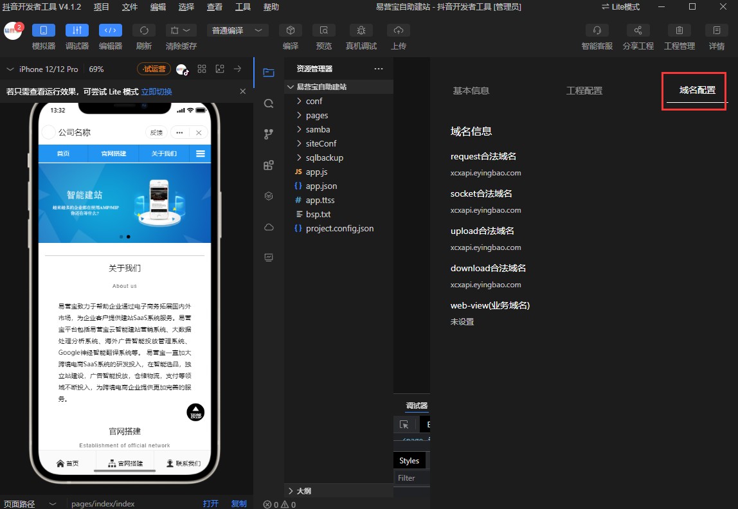Expand the pages folder in explorer
Viewport: 738px width, 509px height.
[x=317, y=115]
